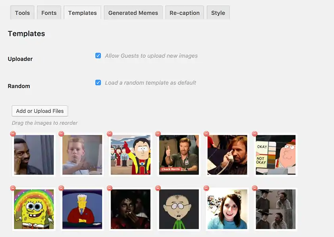Image resolution: width=334 pixels, height=237 pixels.
Task: Open the Generated Memes tab
Action: point(133,12)
